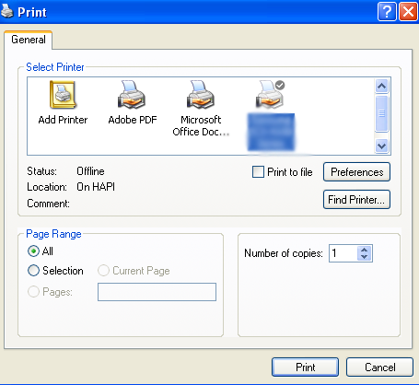Cancel the print dialog
The width and height of the screenshot is (419, 385).
pos(379,367)
